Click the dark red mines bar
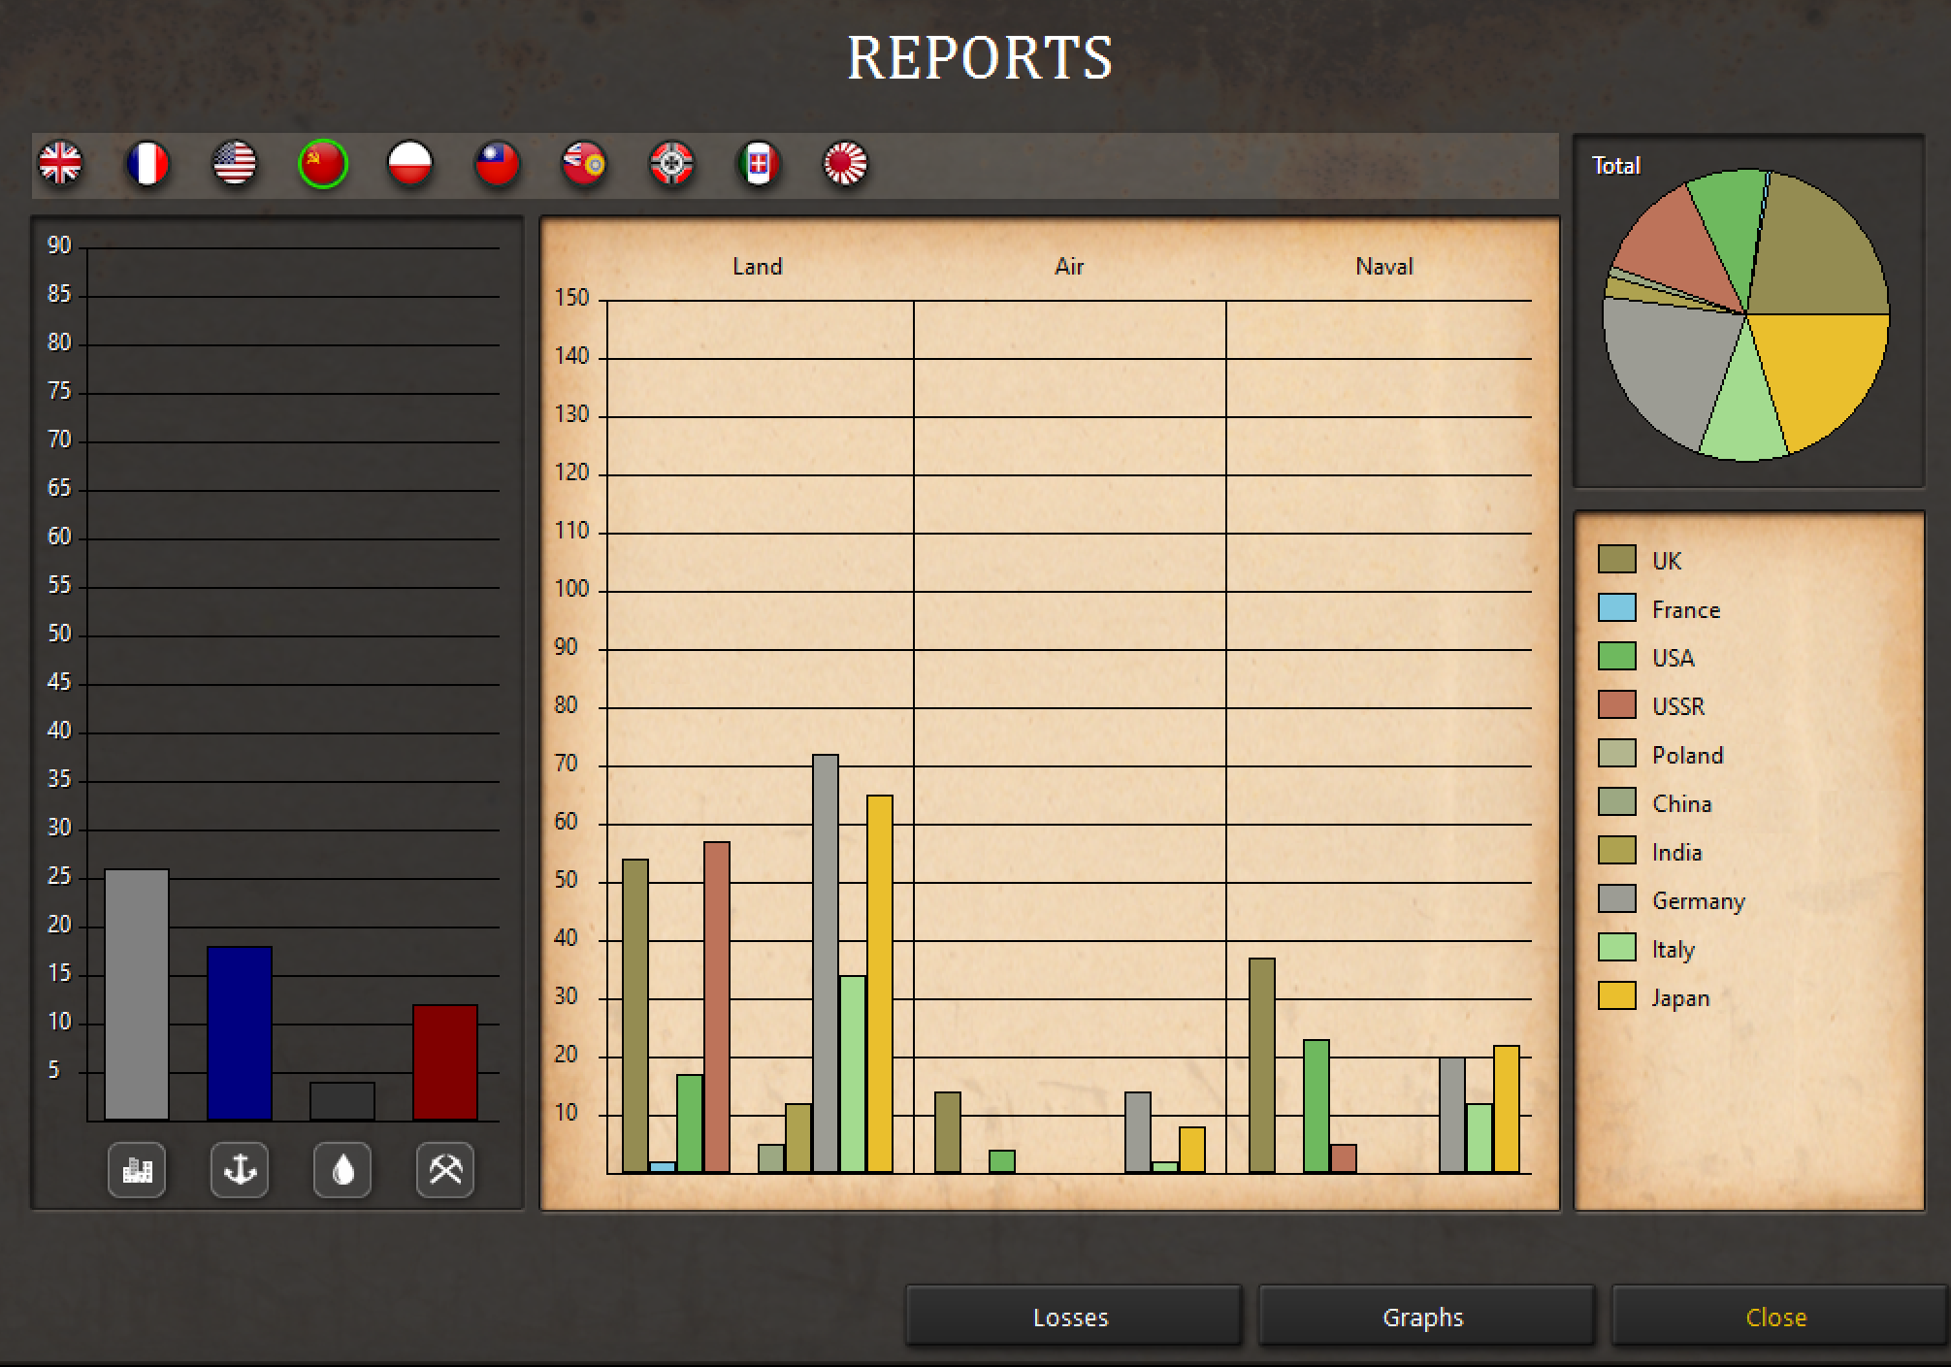The height and width of the screenshot is (1367, 1951). (445, 1062)
